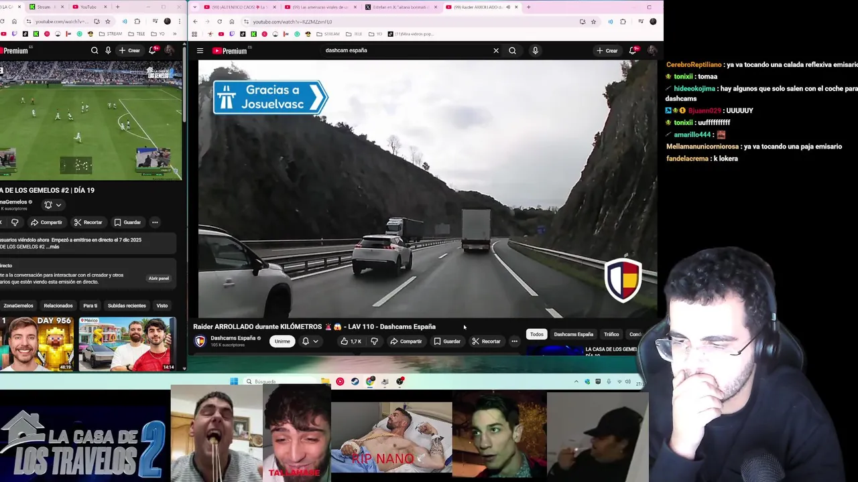Open the Dashcams España channel avatar

(x=200, y=341)
